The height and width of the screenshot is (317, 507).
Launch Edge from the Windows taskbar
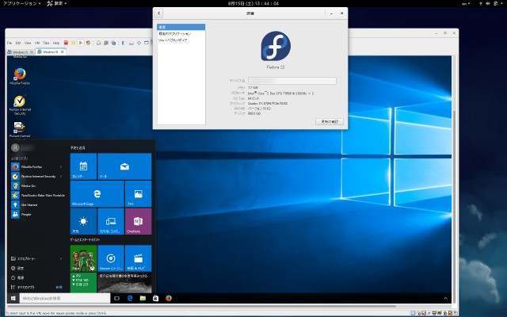pos(130,298)
